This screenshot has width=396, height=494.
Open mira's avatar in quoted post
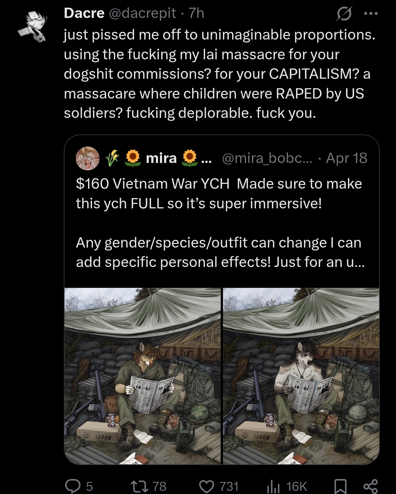coord(87,158)
